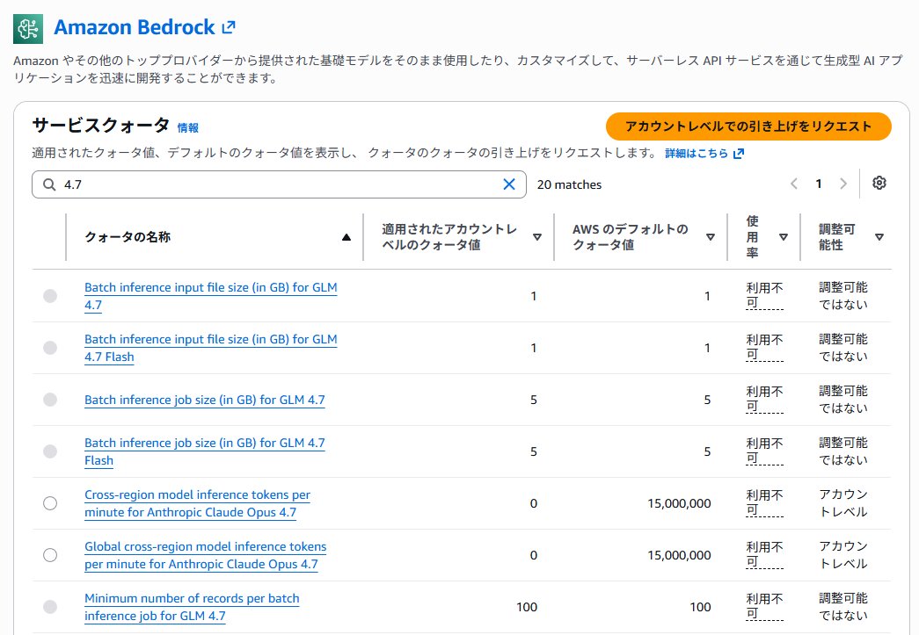Viewport: 919px width, 635px height.
Task: Click disabled radio for job size GLM 4.7 Flash
Action: tap(50, 451)
